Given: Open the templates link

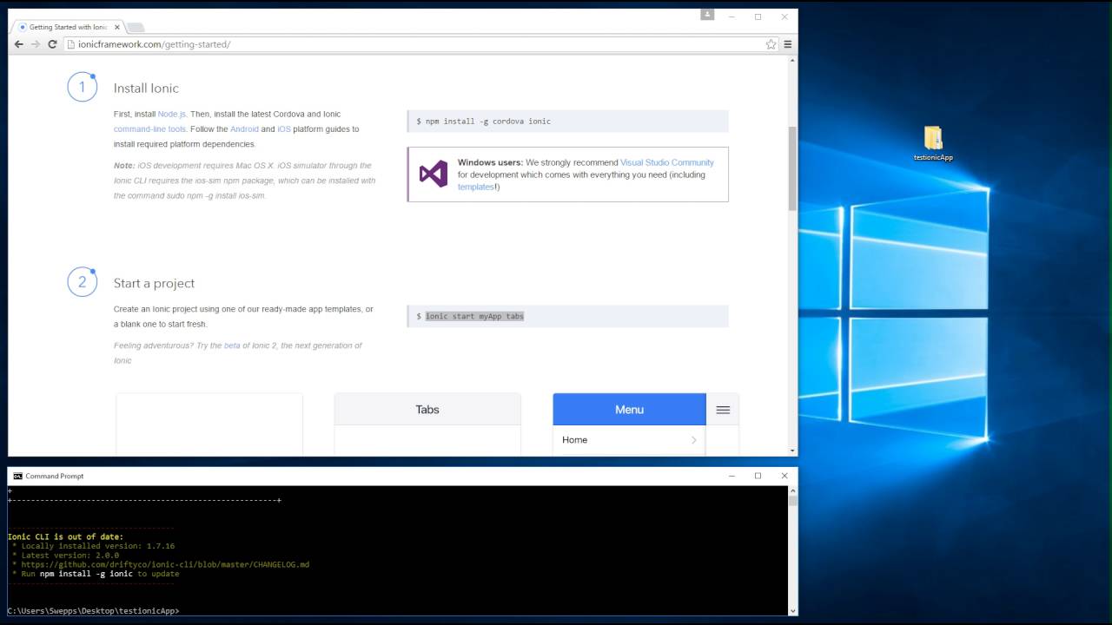Looking at the screenshot, I should pyautogui.click(x=475, y=187).
